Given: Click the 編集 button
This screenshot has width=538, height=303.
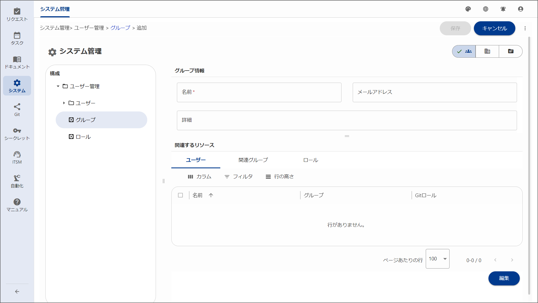Looking at the screenshot, I should (504, 278).
